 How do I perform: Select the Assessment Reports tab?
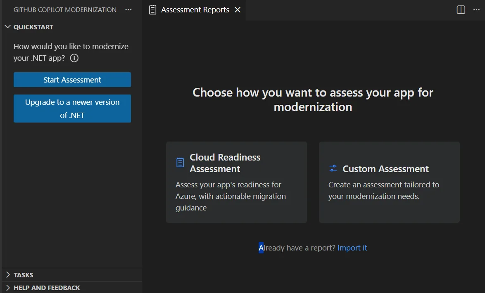point(194,9)
